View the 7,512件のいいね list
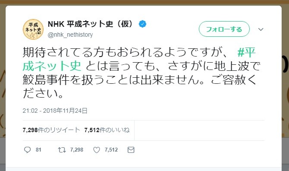 click(x=107, y=130)
